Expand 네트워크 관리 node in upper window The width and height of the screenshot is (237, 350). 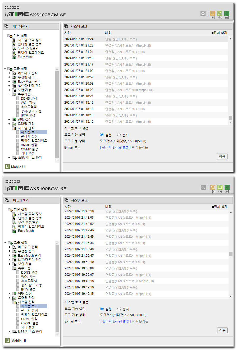pos(9,73)
